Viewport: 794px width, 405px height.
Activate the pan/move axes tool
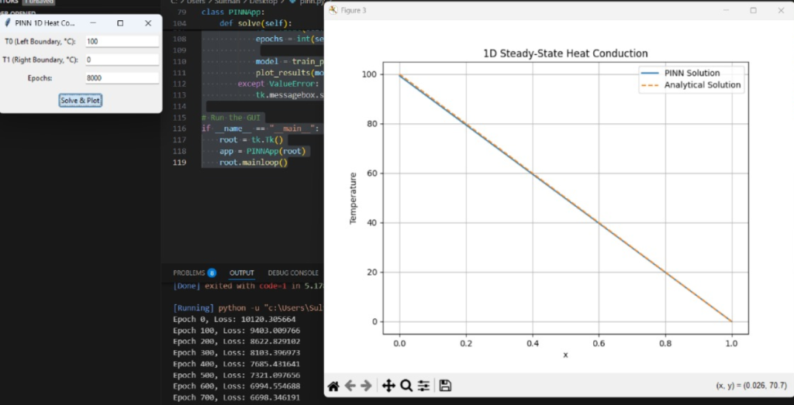(x=388, y=386)
